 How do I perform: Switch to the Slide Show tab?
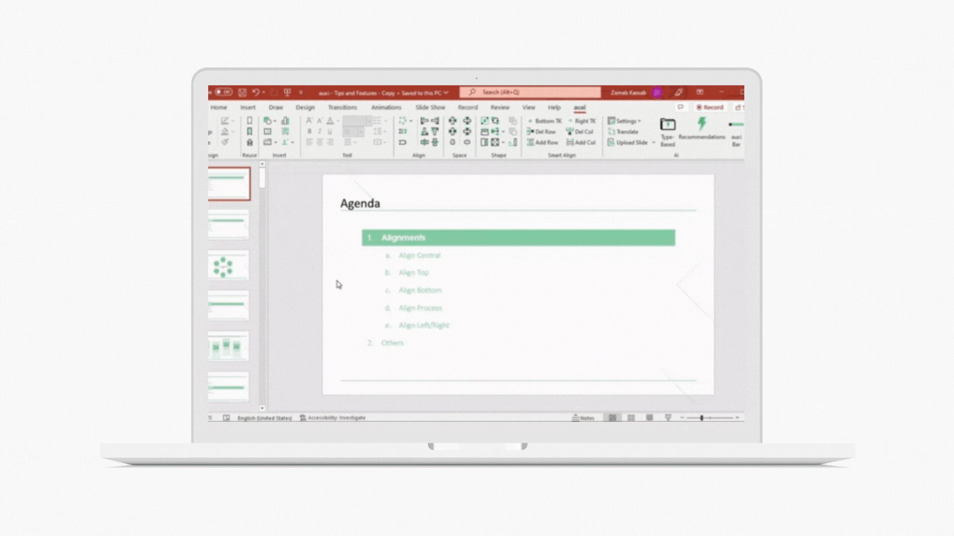[430, 108]
